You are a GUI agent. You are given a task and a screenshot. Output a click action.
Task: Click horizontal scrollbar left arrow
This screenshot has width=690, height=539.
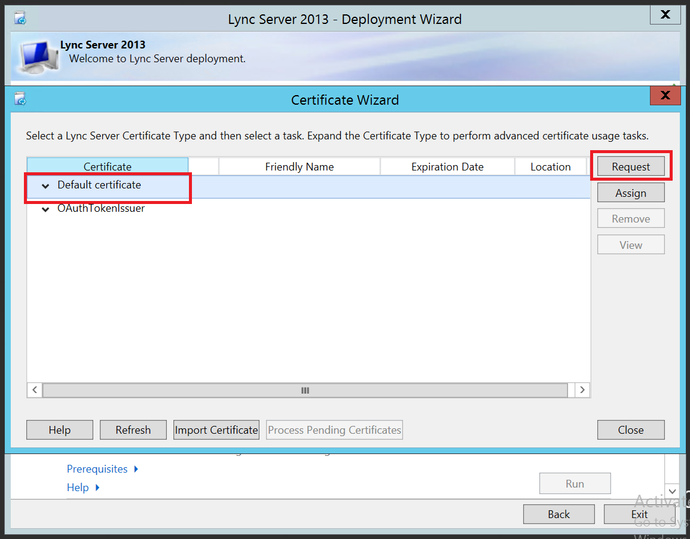pyautogui.click(x=35, y=390)
